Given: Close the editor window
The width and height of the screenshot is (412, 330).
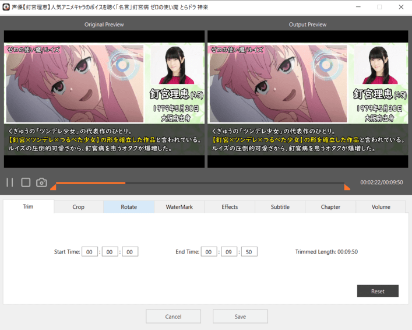Looking at the screenshot, I should tap(402, 7).
